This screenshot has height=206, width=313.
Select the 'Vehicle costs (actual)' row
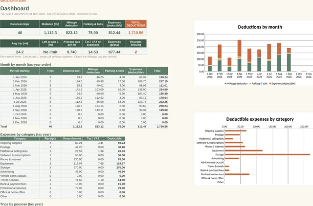pyautogui.click(x=63, y=176)
